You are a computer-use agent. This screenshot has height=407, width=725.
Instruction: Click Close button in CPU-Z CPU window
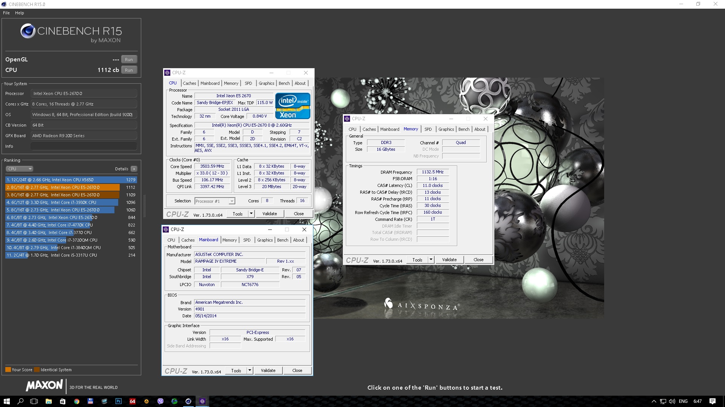coord(299,214)
